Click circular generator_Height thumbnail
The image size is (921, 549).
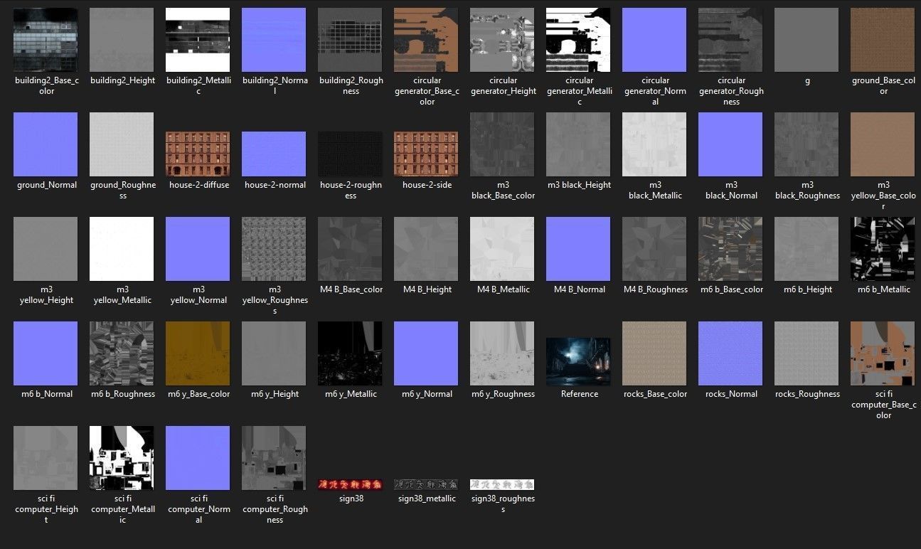[502, 40]
